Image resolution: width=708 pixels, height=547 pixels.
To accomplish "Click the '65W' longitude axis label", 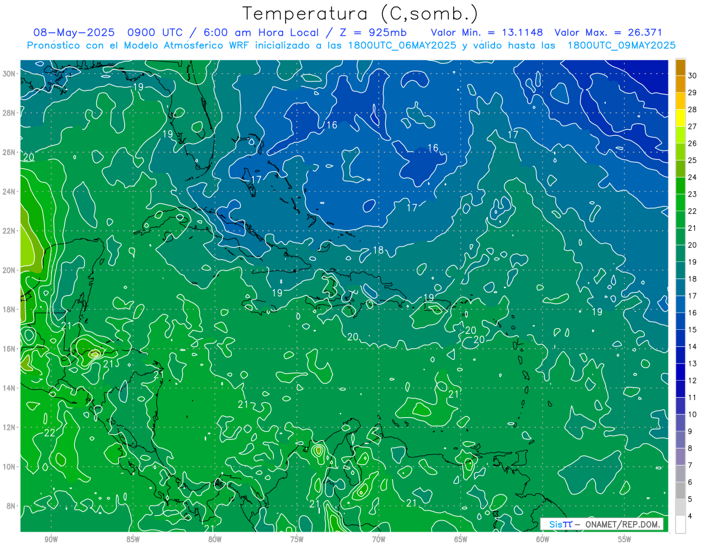I will tap(461, 539).
